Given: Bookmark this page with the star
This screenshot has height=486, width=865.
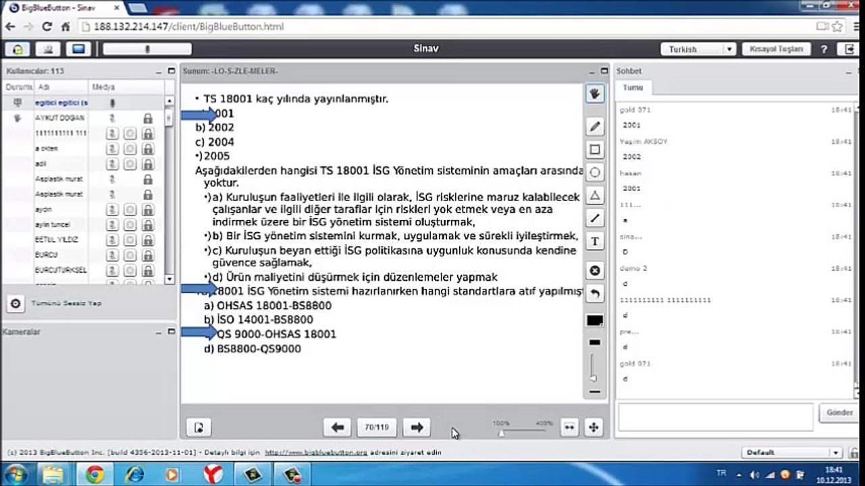Looking at the screenshot, I should tap(837, 27).
